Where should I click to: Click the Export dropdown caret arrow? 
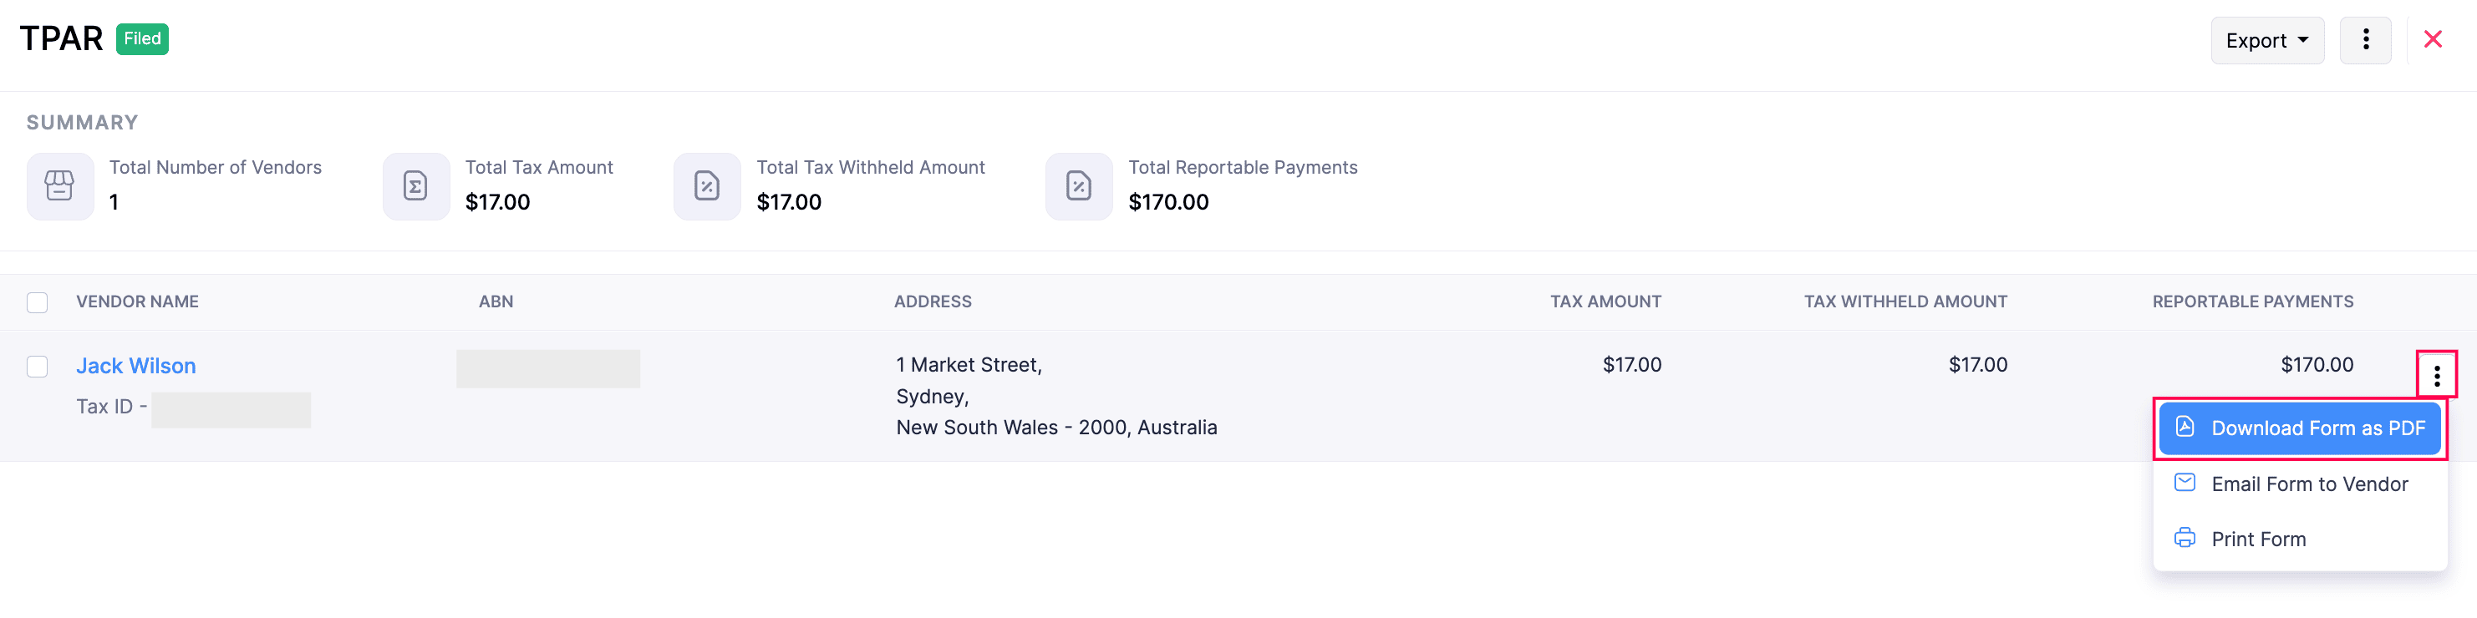(x=2303, y=40)
